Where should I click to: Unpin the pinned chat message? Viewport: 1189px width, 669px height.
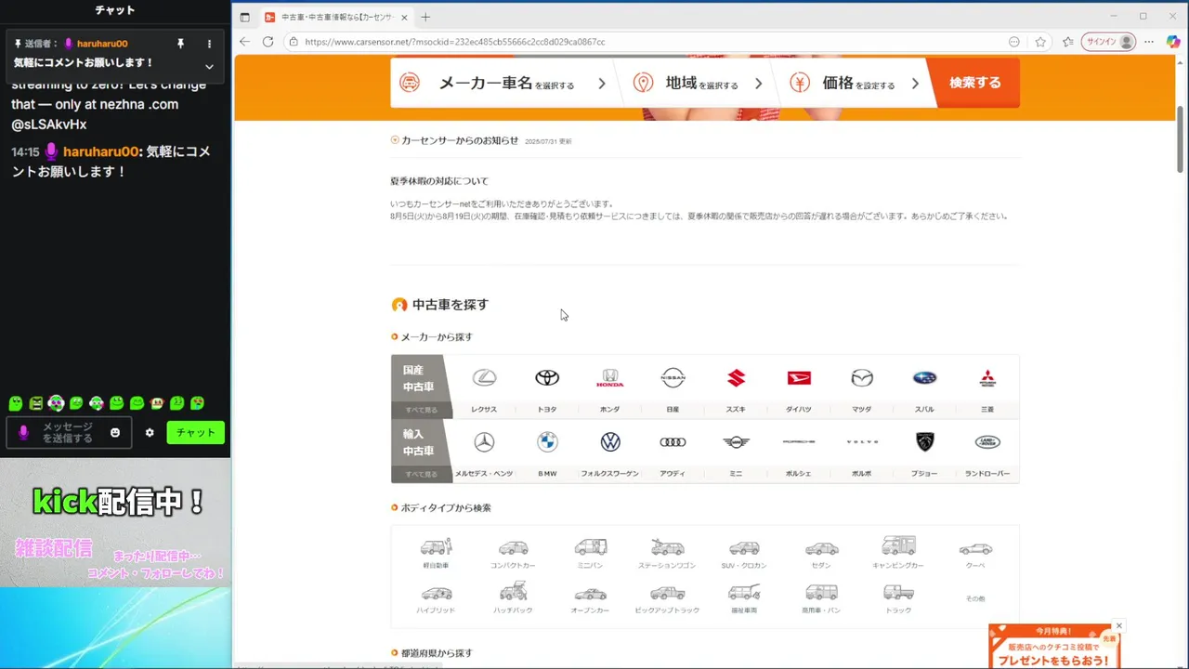(181, 44)
